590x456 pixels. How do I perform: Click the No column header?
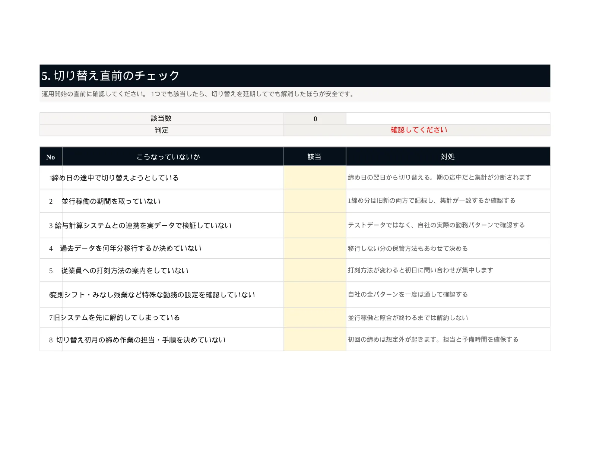tap(51, 157)
